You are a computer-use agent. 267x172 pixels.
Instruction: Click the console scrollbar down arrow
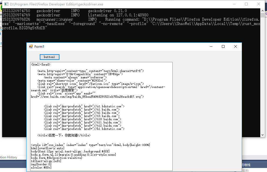[x=262, y=135]
